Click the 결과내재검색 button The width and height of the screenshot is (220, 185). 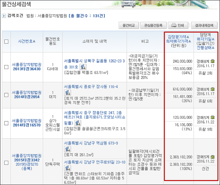204,25
